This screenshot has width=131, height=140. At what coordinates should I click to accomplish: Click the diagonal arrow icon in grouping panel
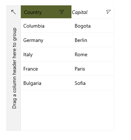click(x=14, y=12)
